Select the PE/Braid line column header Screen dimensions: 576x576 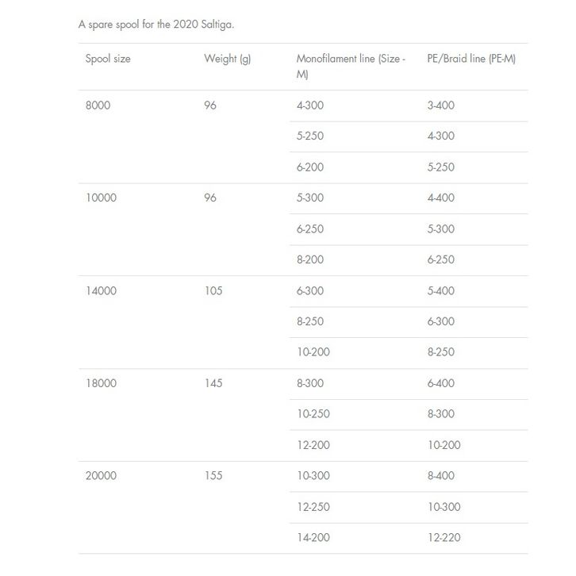(x=471, y=60)
